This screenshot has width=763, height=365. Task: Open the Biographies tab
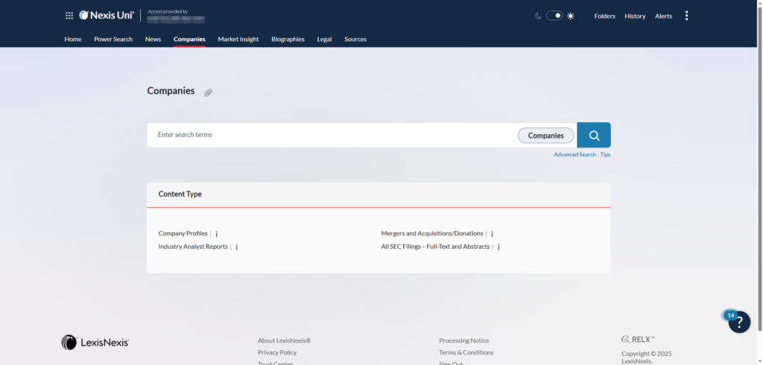tap(288, 39)
